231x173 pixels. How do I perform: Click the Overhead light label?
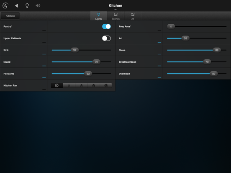(124, 74)
